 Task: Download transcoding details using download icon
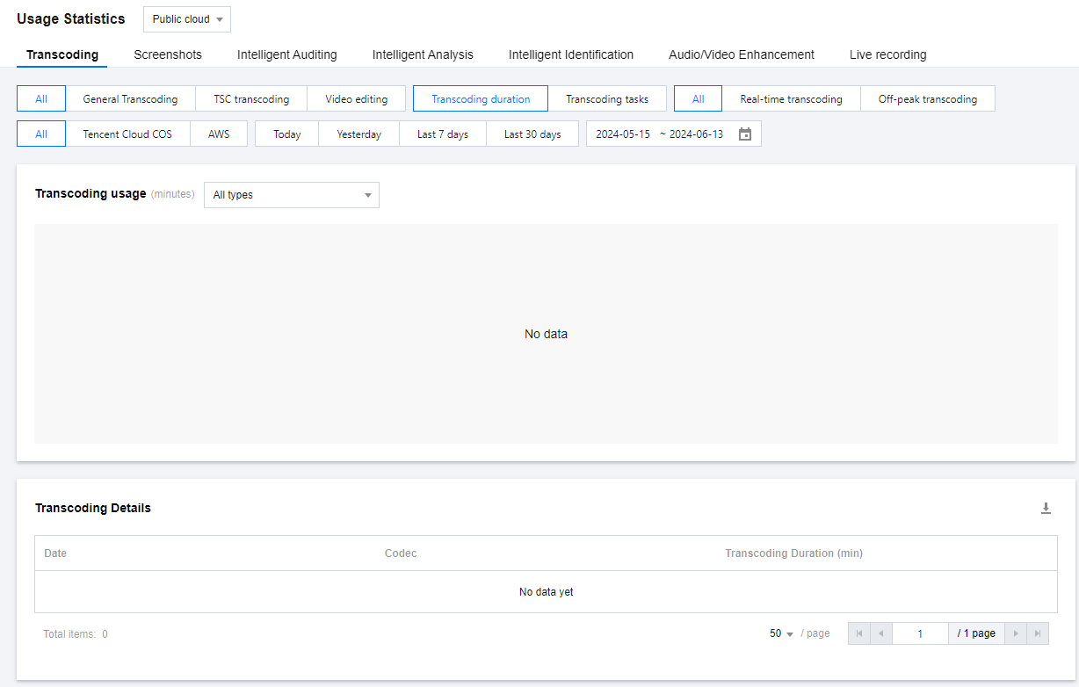[x=1046, y=509]
